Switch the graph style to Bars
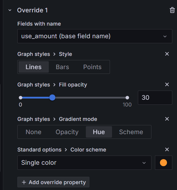This screenshot has height=190, width=177. pyautogui.click(x=62, y=67)
